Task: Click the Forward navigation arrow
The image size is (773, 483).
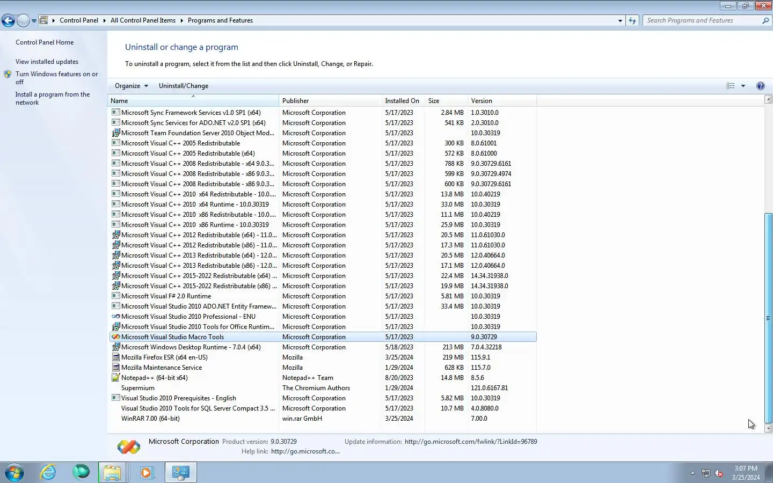Action: 23,20
